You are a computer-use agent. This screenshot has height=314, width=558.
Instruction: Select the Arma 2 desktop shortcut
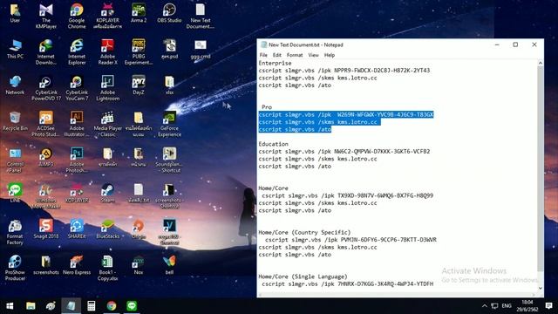click(139, 14)
